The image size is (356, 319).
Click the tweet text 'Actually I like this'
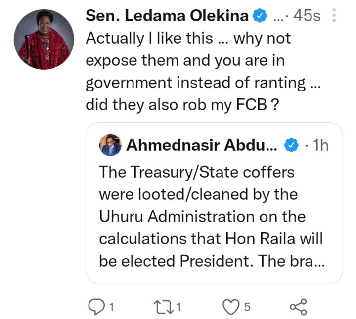[149, 38]
